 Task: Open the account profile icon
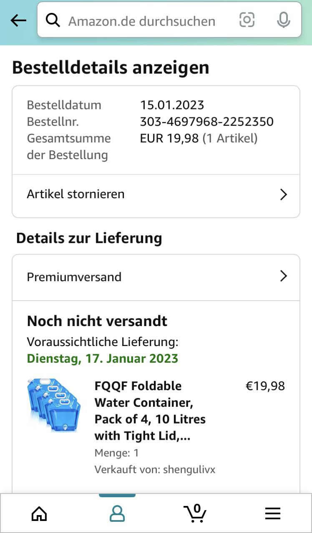tap(117, 514)
